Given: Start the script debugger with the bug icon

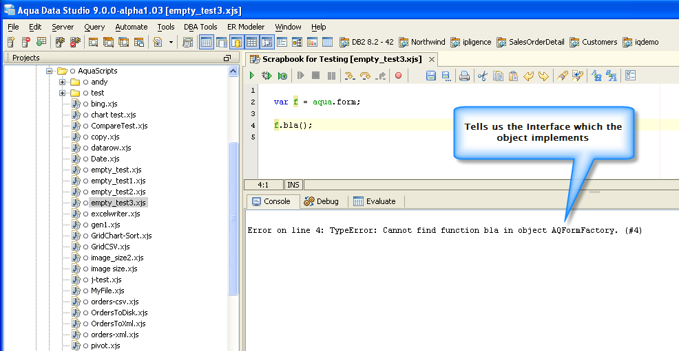Looking at the screenshot, I should 267,76.
